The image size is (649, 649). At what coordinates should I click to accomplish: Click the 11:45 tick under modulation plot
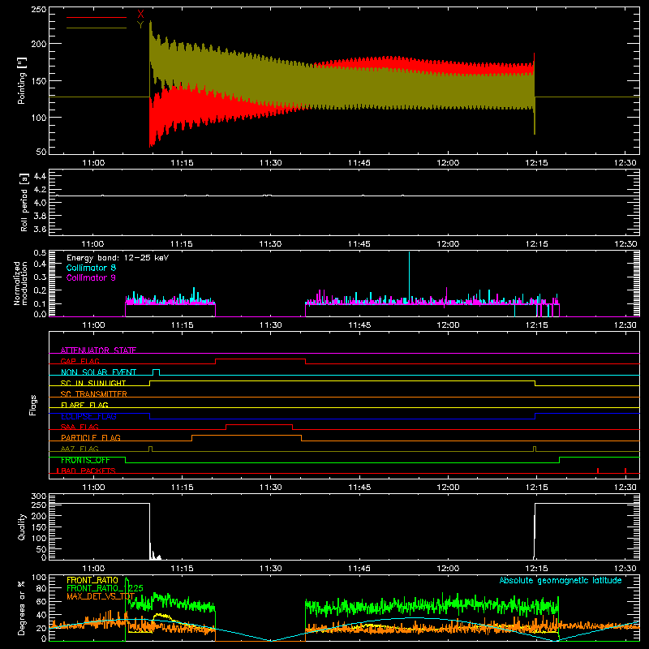pyautogui.click(x=359, y=325)
